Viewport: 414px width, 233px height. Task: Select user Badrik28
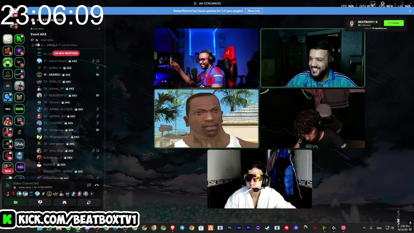point(68,164)
